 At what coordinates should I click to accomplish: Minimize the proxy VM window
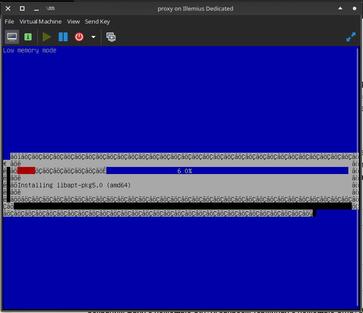(x=36, y=9)
